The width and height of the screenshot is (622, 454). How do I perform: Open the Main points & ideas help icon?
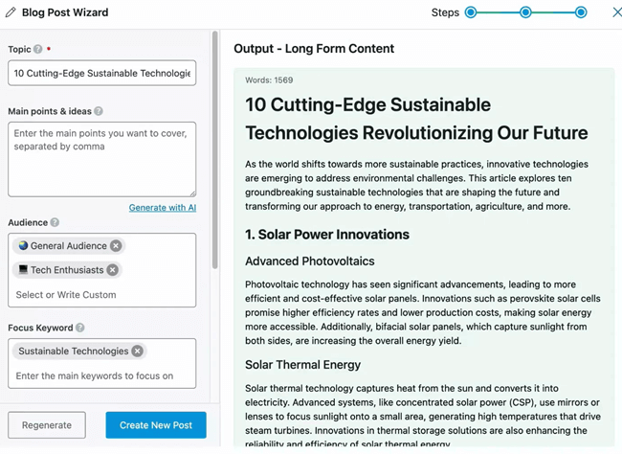point(99,111)
